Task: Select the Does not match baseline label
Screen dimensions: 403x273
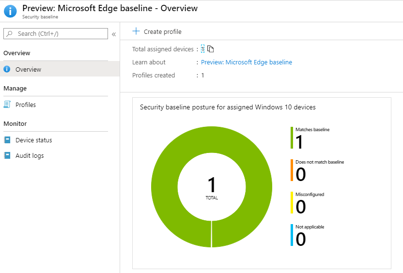Action: [320, 162]
